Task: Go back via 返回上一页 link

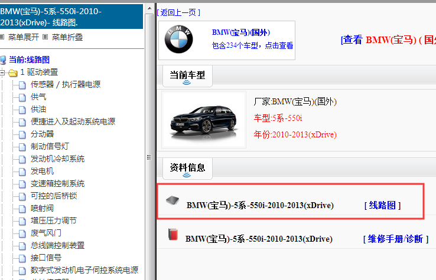Action: (178, 12)
